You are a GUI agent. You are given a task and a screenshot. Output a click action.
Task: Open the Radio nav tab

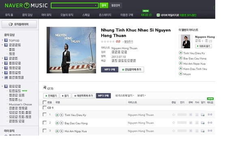[146, 15]
